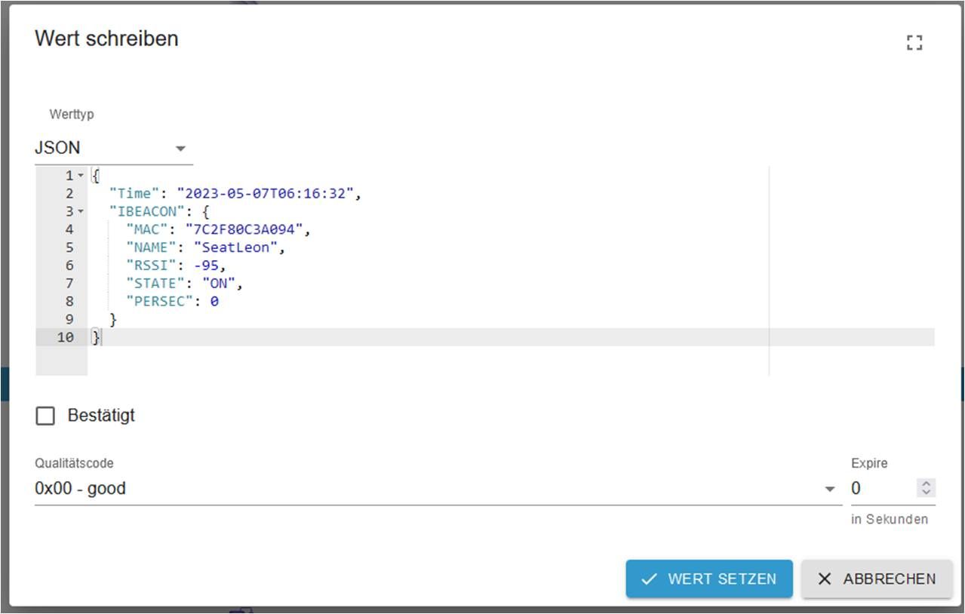This screenshot has width=965, height=614.
Task: Click the dropdown arrow of Qualitätscode field
Action: click(x=828, y=489)
